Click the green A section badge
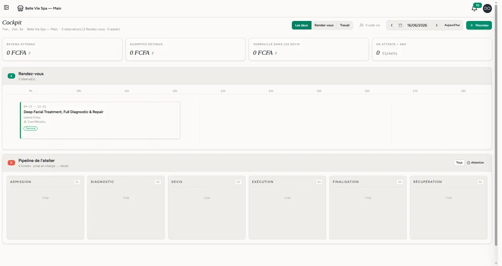Viewport: 502px width, 266px height. click(11, 76)
